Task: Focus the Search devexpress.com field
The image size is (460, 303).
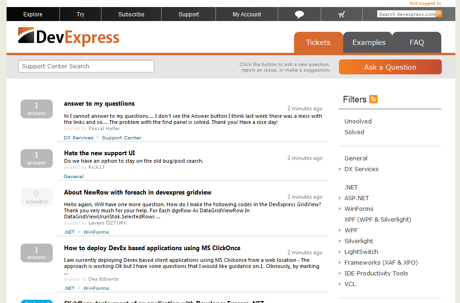Action: (x=406, y=14)
